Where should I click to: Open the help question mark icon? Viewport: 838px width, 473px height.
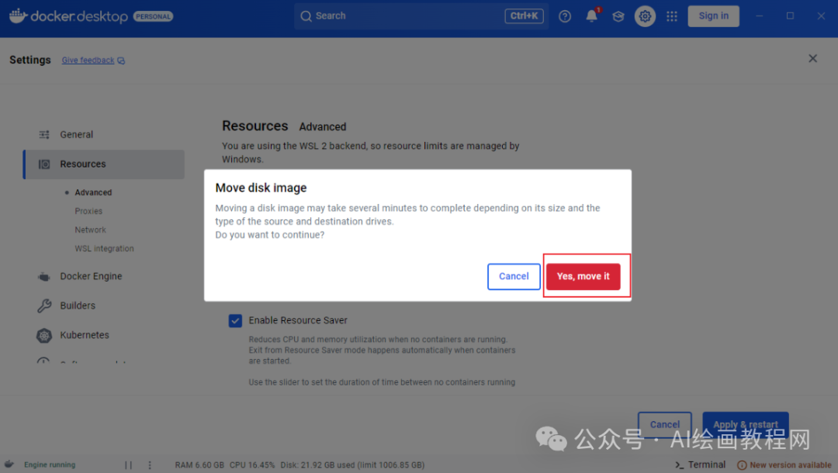[x=565, y=16]
